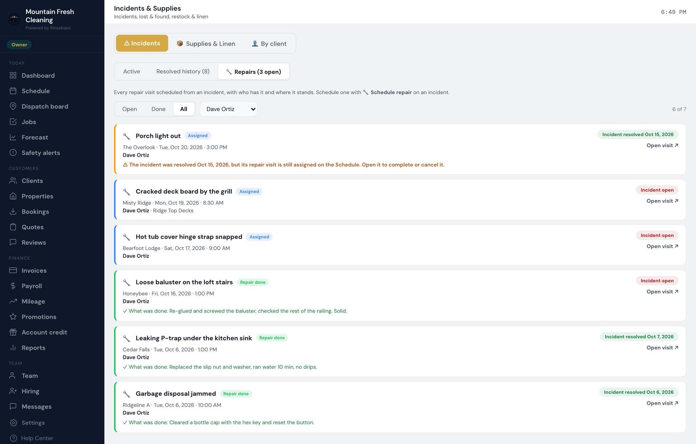Click the Schedule calendar icon
696x444 pixels.
coord(13,91)
